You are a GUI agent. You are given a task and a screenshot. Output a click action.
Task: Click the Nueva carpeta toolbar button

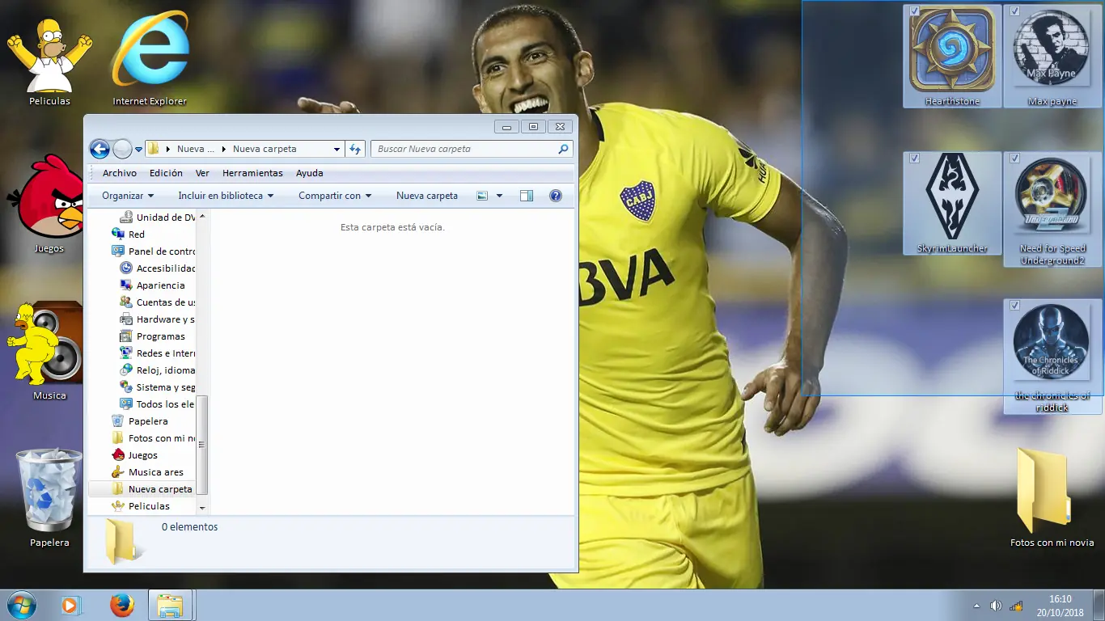[x=427, y=196]
